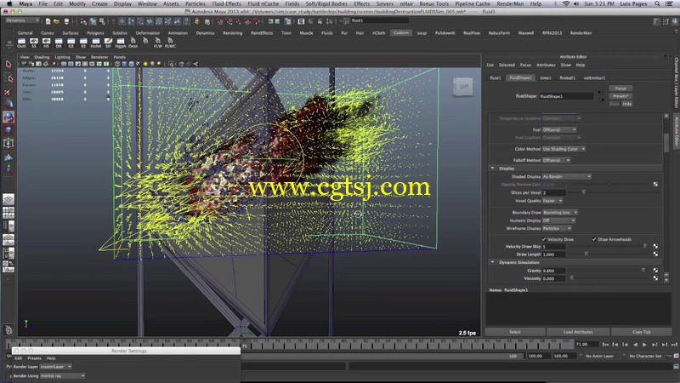Click the Load Attributes button
Image resolution: width=680 pixels, height=383 pixels.
tap(578, 332)
